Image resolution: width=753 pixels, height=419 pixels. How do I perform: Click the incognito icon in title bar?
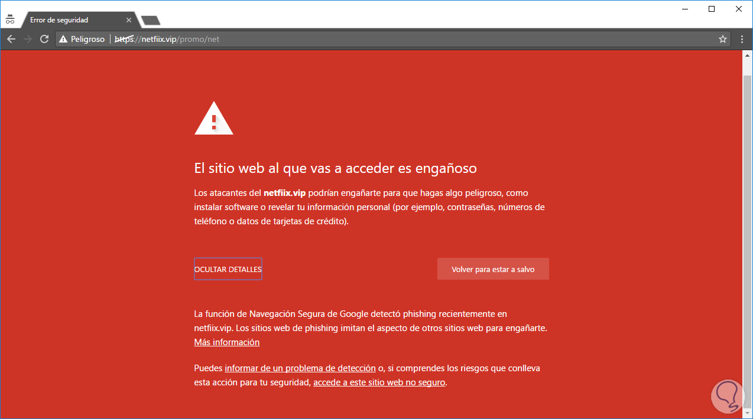(9, 20)
